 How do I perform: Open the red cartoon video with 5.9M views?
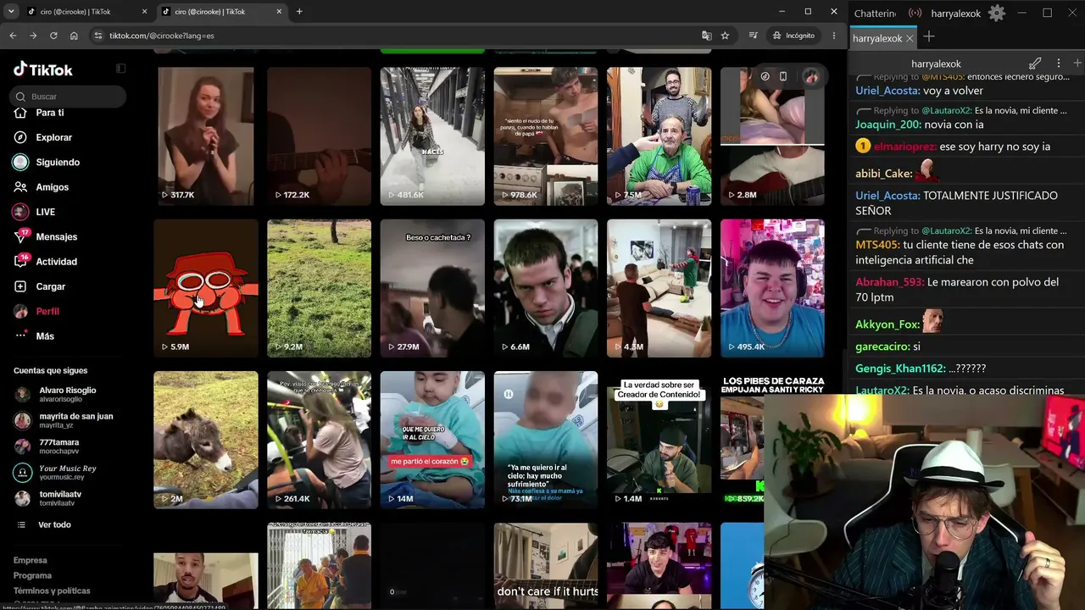point(206,288)
